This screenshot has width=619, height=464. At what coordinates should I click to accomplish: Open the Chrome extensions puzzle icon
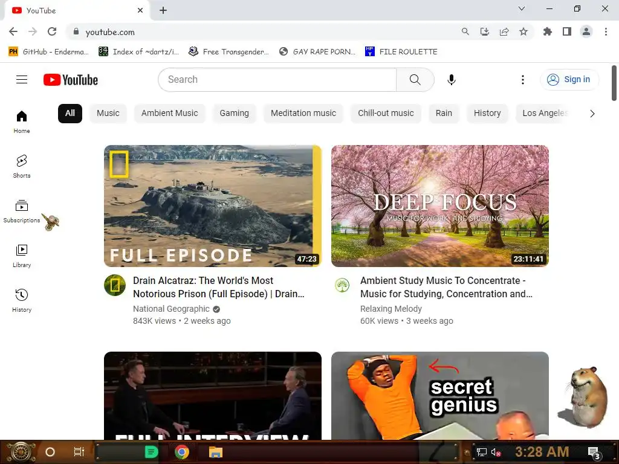coord(548,31)
